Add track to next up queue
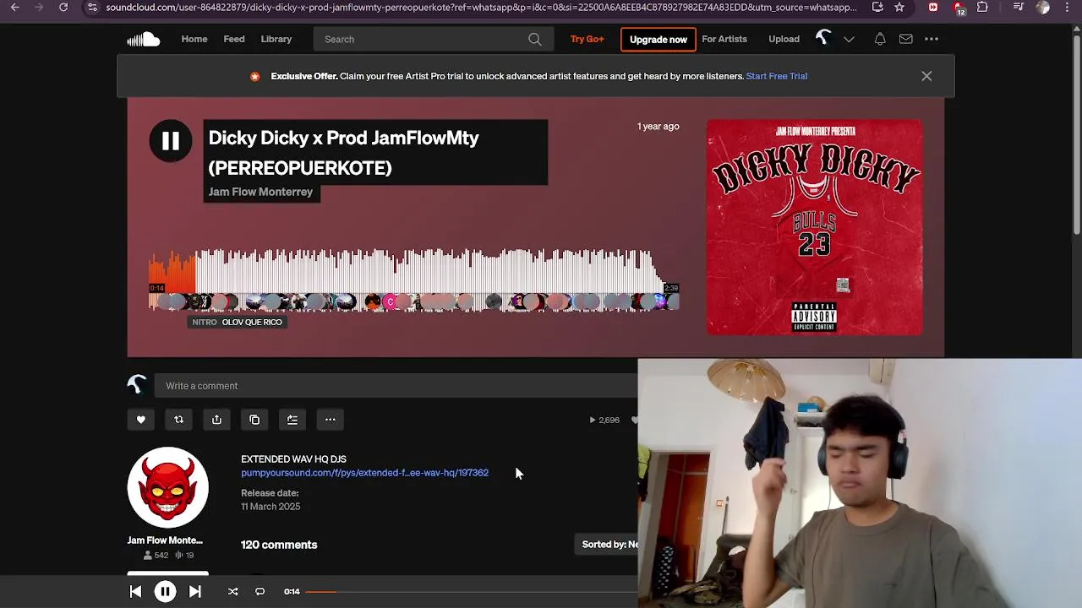 [x=292, y=420]
